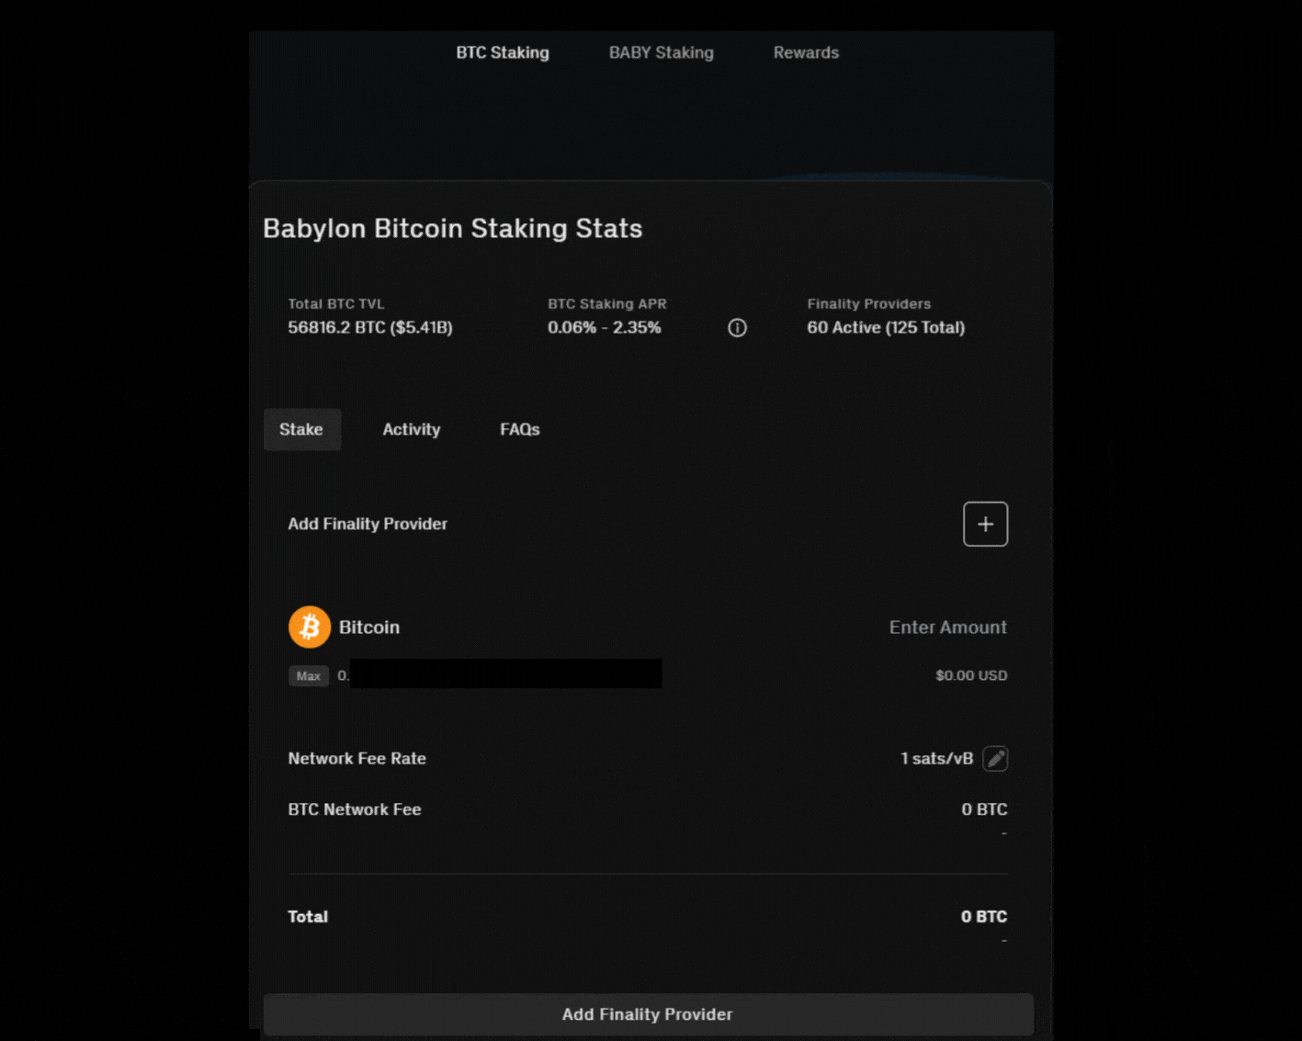Select the BTC Staking menu item

(502, 52)
